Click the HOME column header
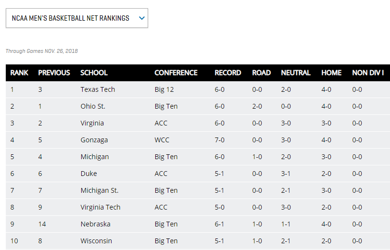This screenshot has width=390, height=250. pos(331,73)
